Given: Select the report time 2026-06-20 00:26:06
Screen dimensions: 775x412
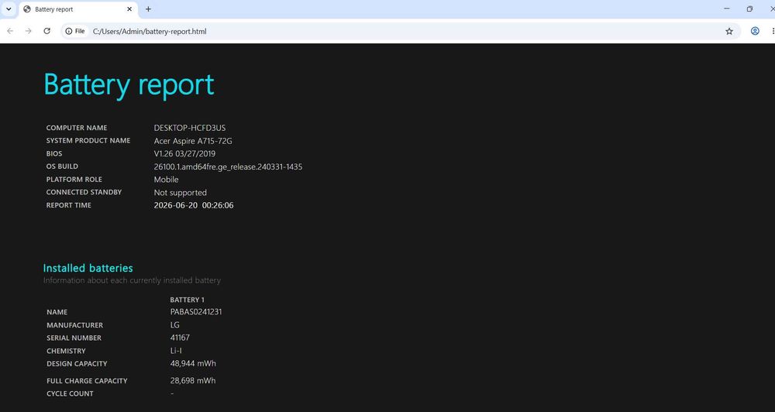Looking at the screenshot, I should click(194, 205).
